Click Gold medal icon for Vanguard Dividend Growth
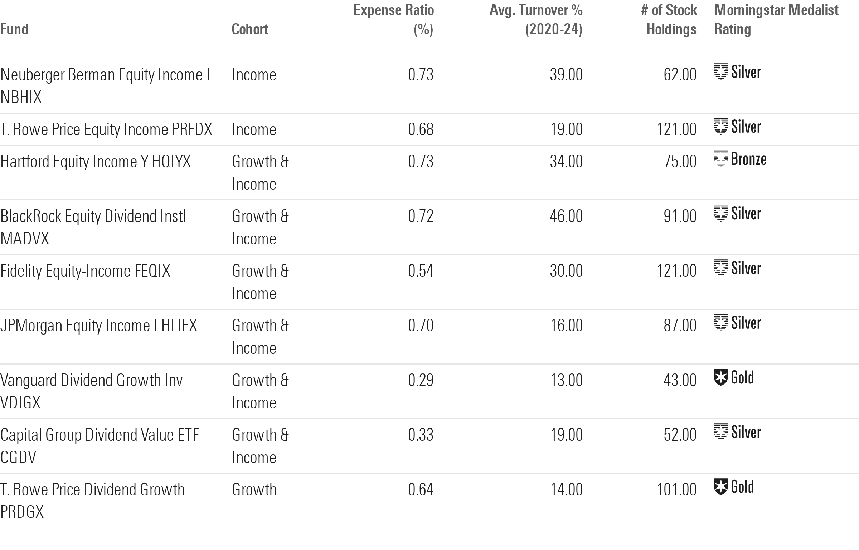859x550 pixels. click(x=720, y=377)
